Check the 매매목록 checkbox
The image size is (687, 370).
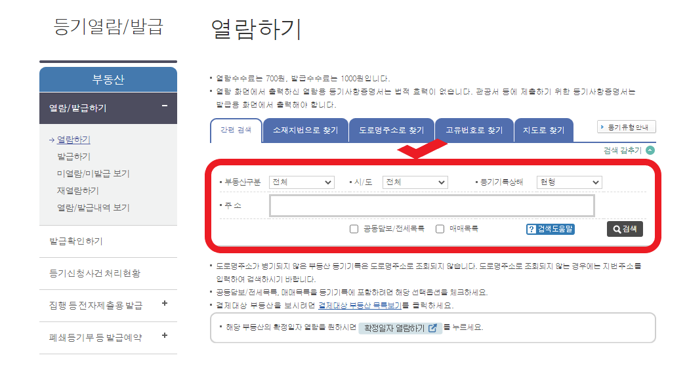pos(440,229)
